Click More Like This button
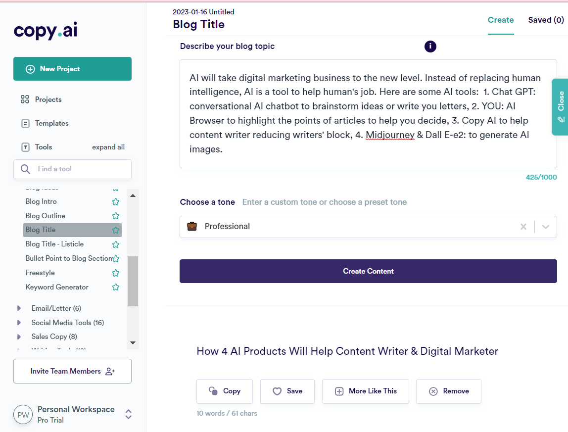The image size is (568, 432). coord(366,391)
